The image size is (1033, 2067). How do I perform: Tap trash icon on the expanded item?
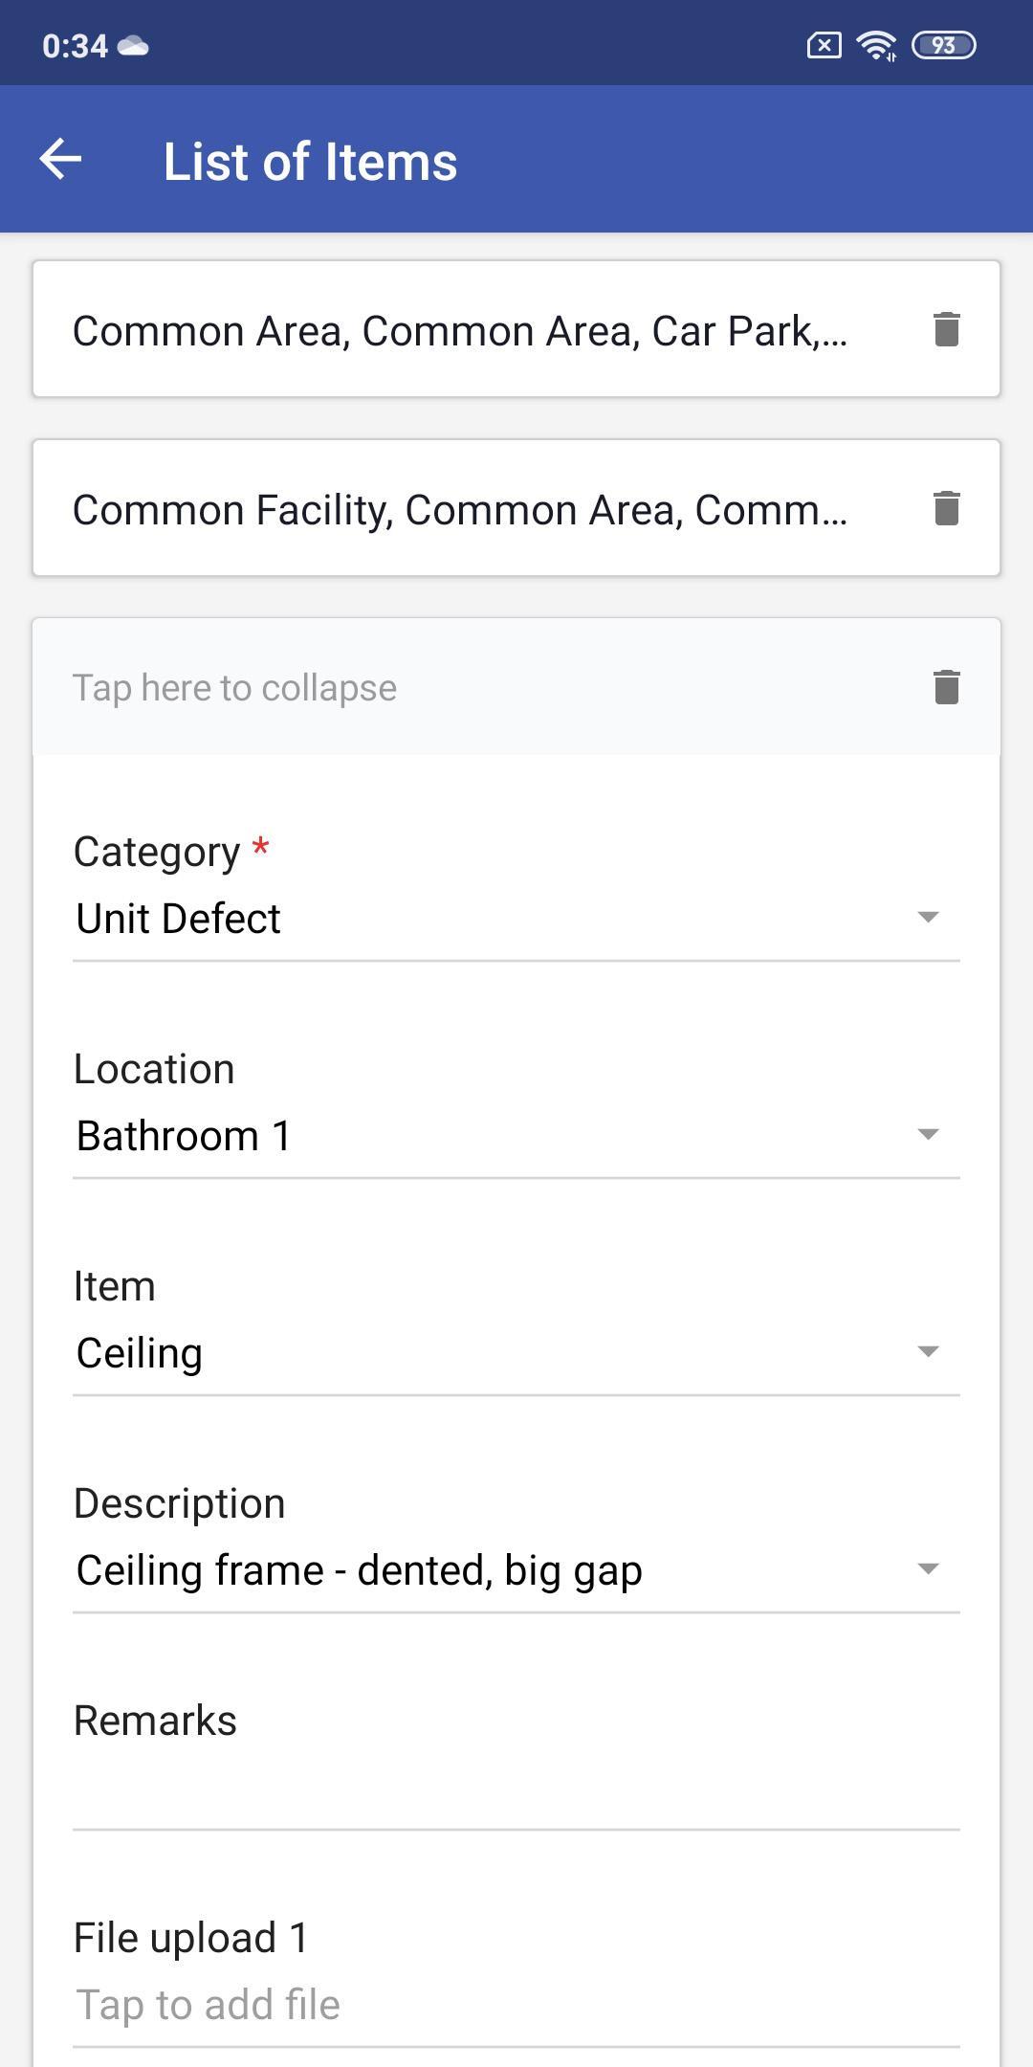pos(946,687)
